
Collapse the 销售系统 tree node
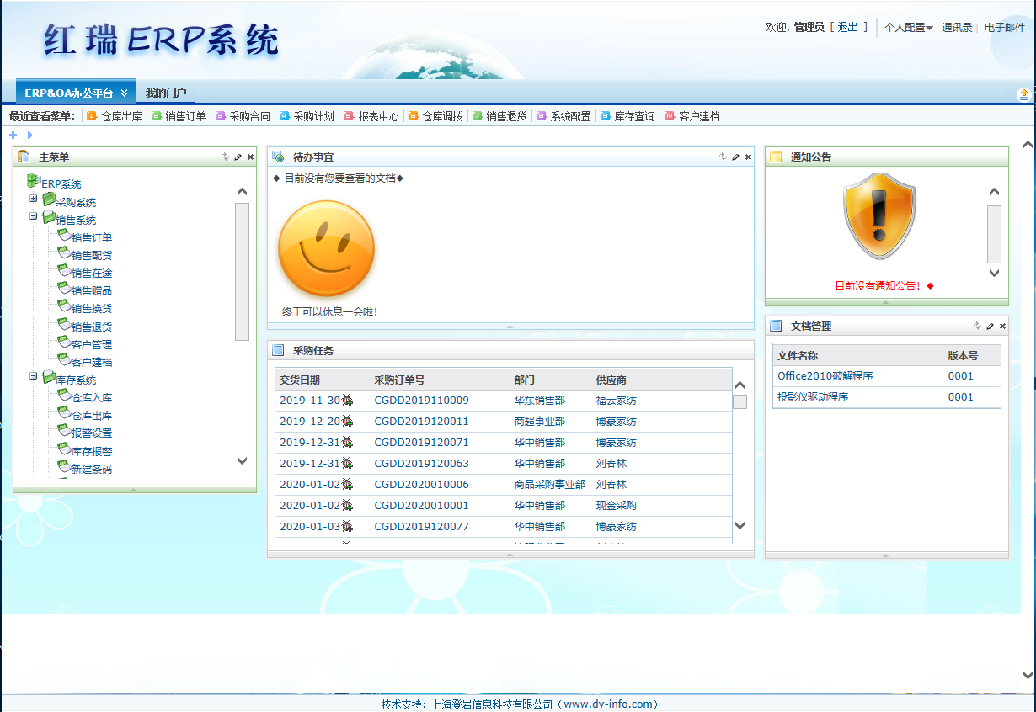point(34,216)
